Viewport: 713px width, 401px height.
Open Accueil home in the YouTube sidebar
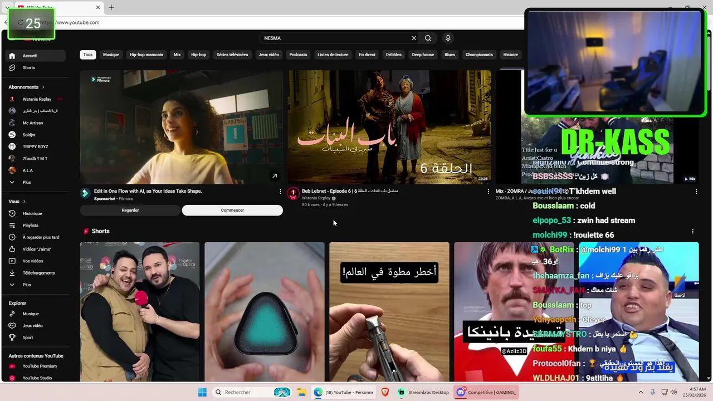(36, 56)
